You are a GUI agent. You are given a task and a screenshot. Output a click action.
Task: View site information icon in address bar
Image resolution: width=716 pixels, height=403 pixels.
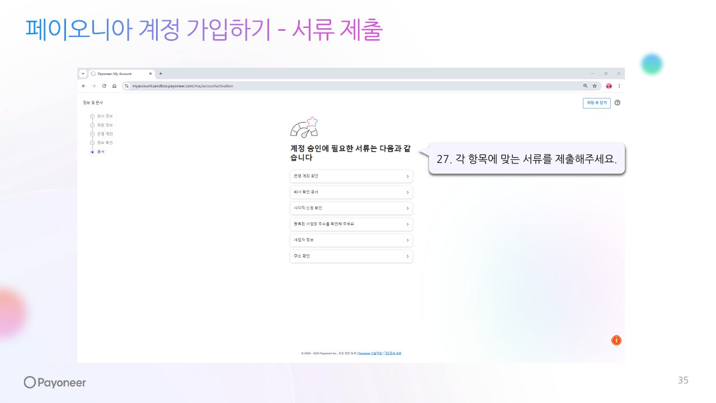click(127, 86)
